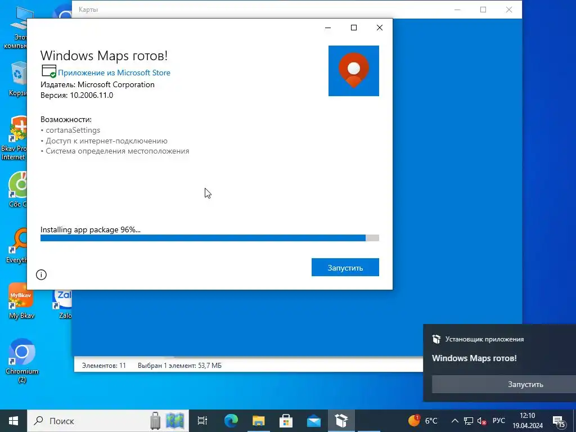
Task: Click the network icon in the system tray
Action: [x=469, y=421]
